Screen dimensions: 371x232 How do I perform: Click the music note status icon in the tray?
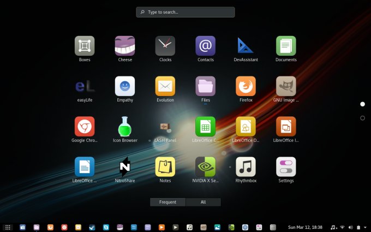(333, 227)
